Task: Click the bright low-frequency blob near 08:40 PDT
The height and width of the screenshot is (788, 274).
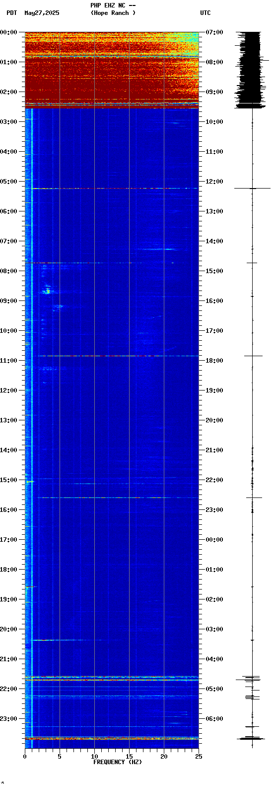Action: click(48, 291)
